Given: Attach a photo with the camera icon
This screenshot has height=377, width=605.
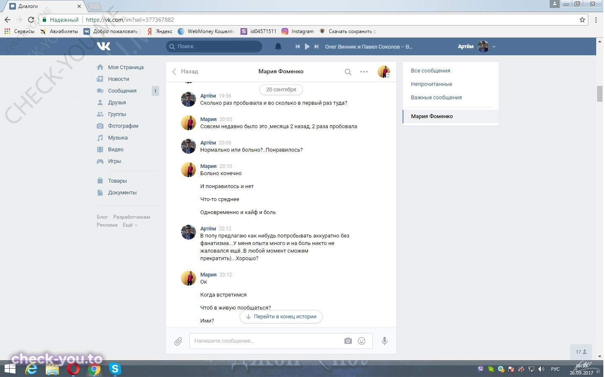Looking at the screenshot, I should tap(348, 341).
